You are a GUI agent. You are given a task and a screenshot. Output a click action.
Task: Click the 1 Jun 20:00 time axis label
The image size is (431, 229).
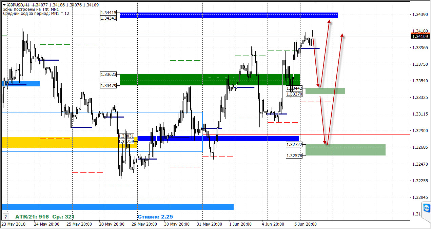tap(241, 224)
